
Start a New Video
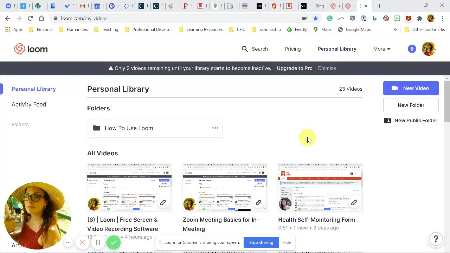click(411, 88)
